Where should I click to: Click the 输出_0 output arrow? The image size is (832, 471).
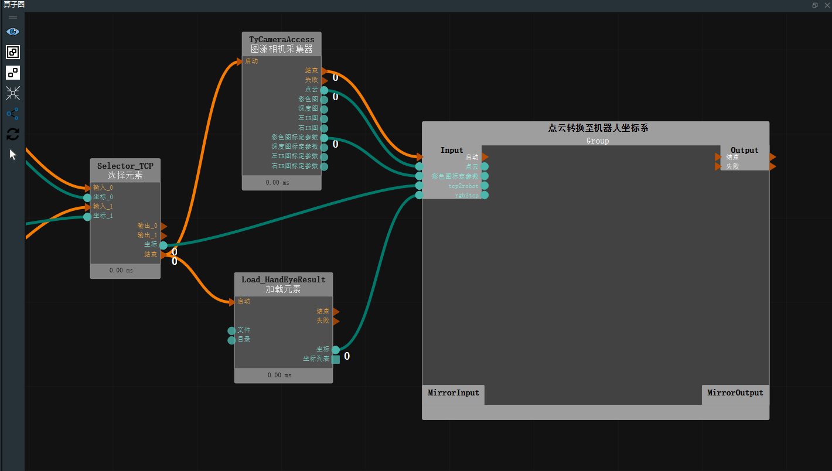tap(163, 226)
